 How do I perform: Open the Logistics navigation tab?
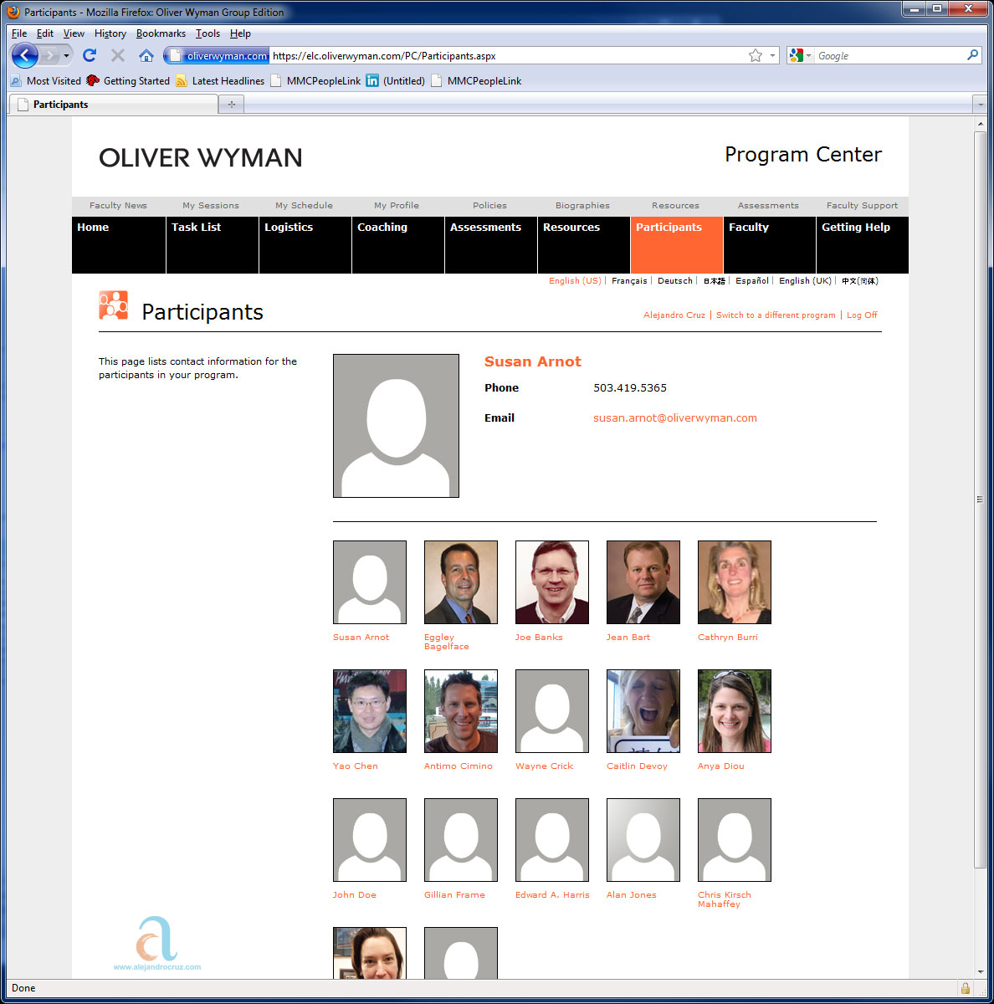pyautogui.click(x=305, y=244)
